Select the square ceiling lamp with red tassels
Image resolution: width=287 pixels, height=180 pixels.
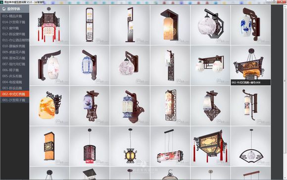tap(210, 146)
